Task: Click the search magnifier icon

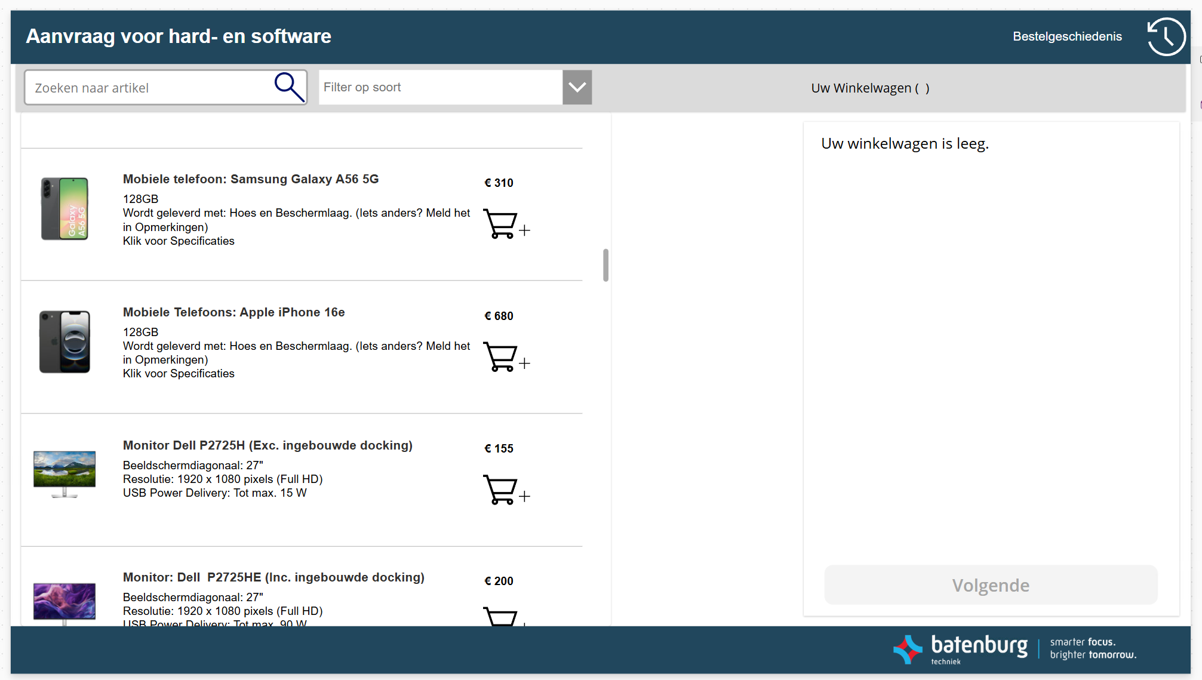Action: point(290,87)
